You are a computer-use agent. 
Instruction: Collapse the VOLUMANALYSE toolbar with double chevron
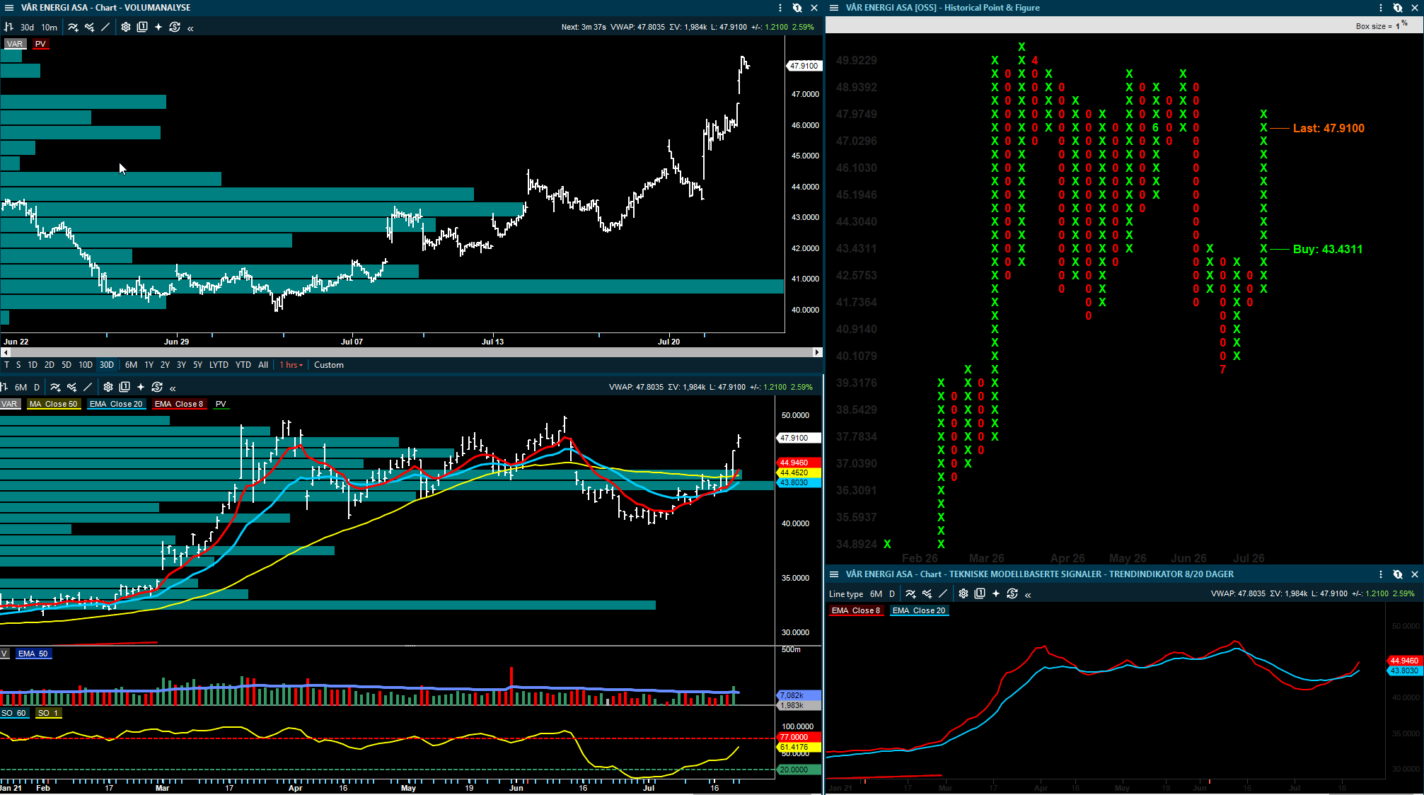(190, 28)
